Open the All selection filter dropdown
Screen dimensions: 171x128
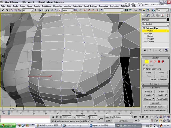pos(28,10)
